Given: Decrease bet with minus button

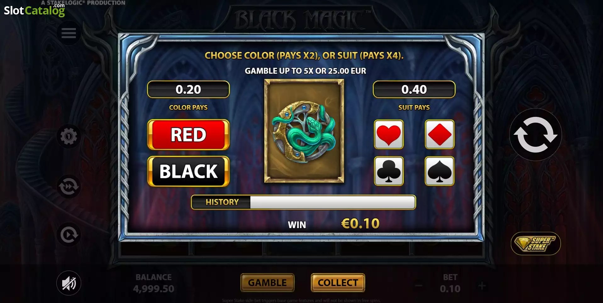Looking at the screenshot, I should (418, 286).
